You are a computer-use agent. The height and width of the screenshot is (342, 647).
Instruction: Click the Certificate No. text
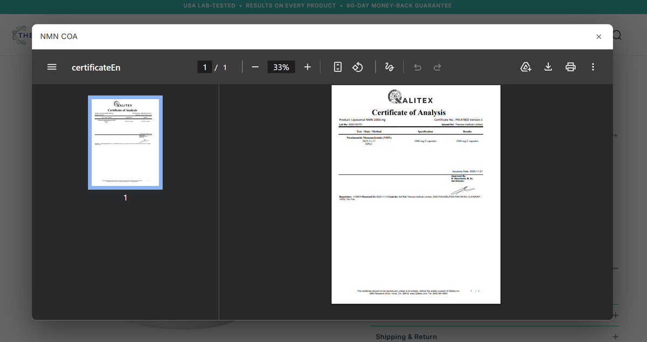[458, 119]
